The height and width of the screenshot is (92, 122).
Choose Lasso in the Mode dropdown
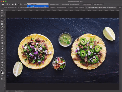click(38, 6)
